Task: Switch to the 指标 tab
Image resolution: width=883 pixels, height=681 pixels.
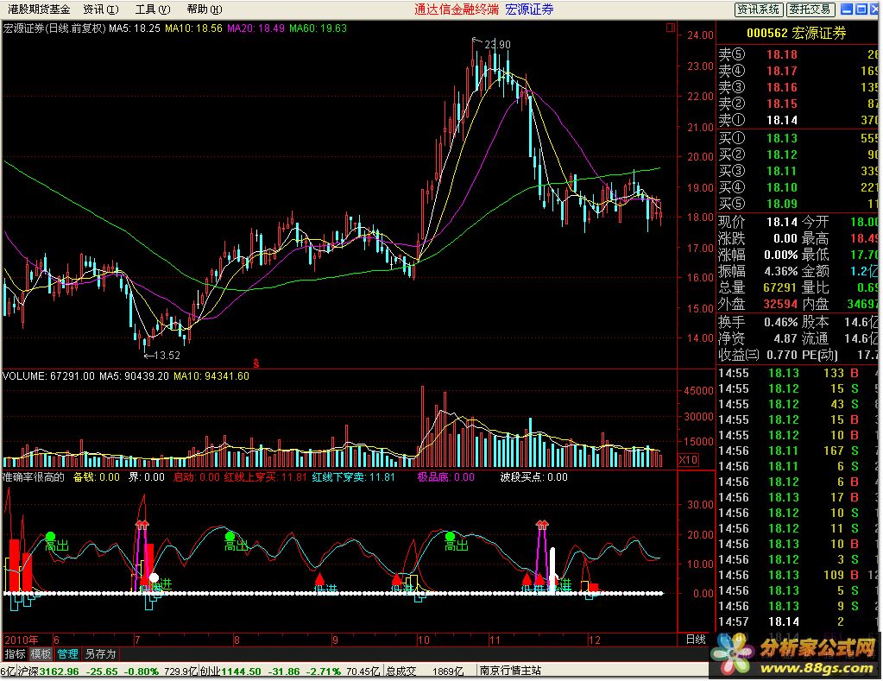Action: (16, 654)
